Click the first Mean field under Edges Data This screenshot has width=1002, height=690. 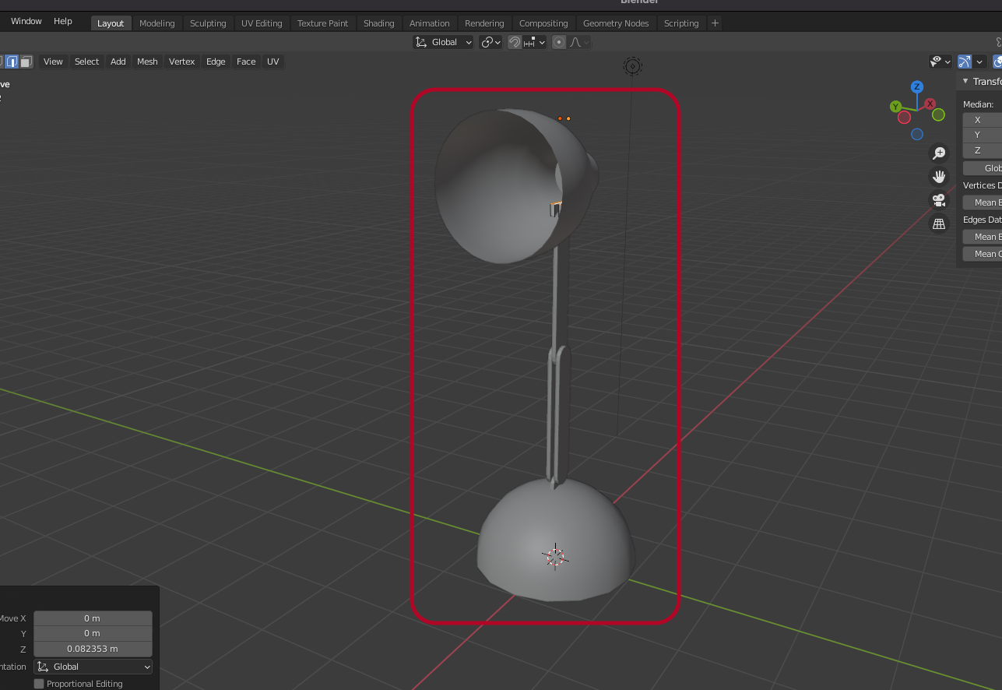coord(983,237)
